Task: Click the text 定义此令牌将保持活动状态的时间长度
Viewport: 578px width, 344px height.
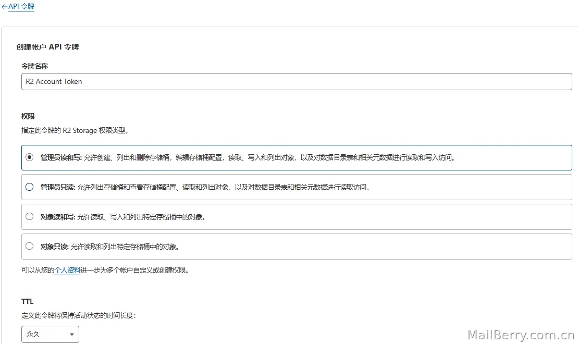Action: 79,316
